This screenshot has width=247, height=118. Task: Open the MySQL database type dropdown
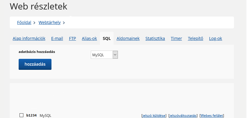[x=104, y=55]
